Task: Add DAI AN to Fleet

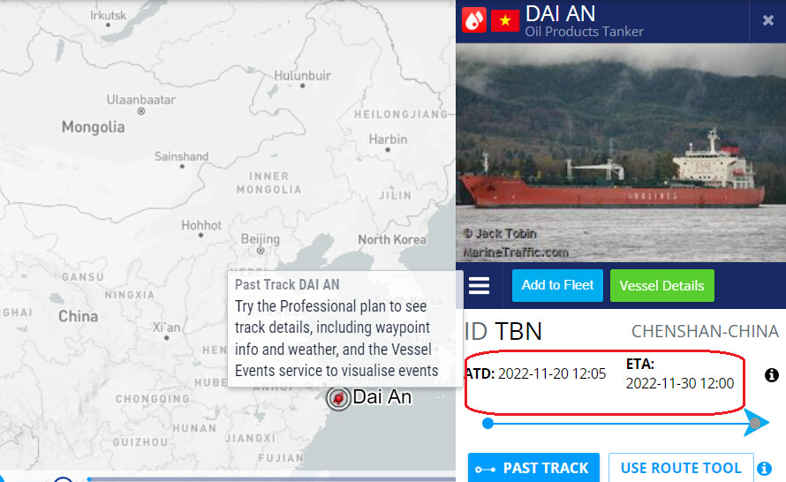Action: 557,286
